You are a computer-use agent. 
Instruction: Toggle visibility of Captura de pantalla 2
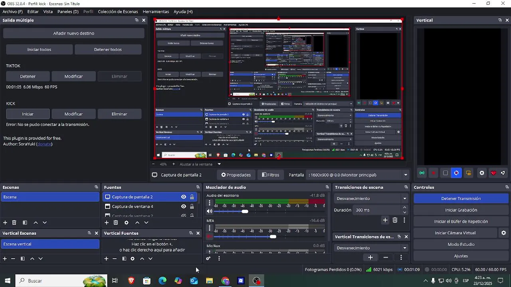click(184, 197)
